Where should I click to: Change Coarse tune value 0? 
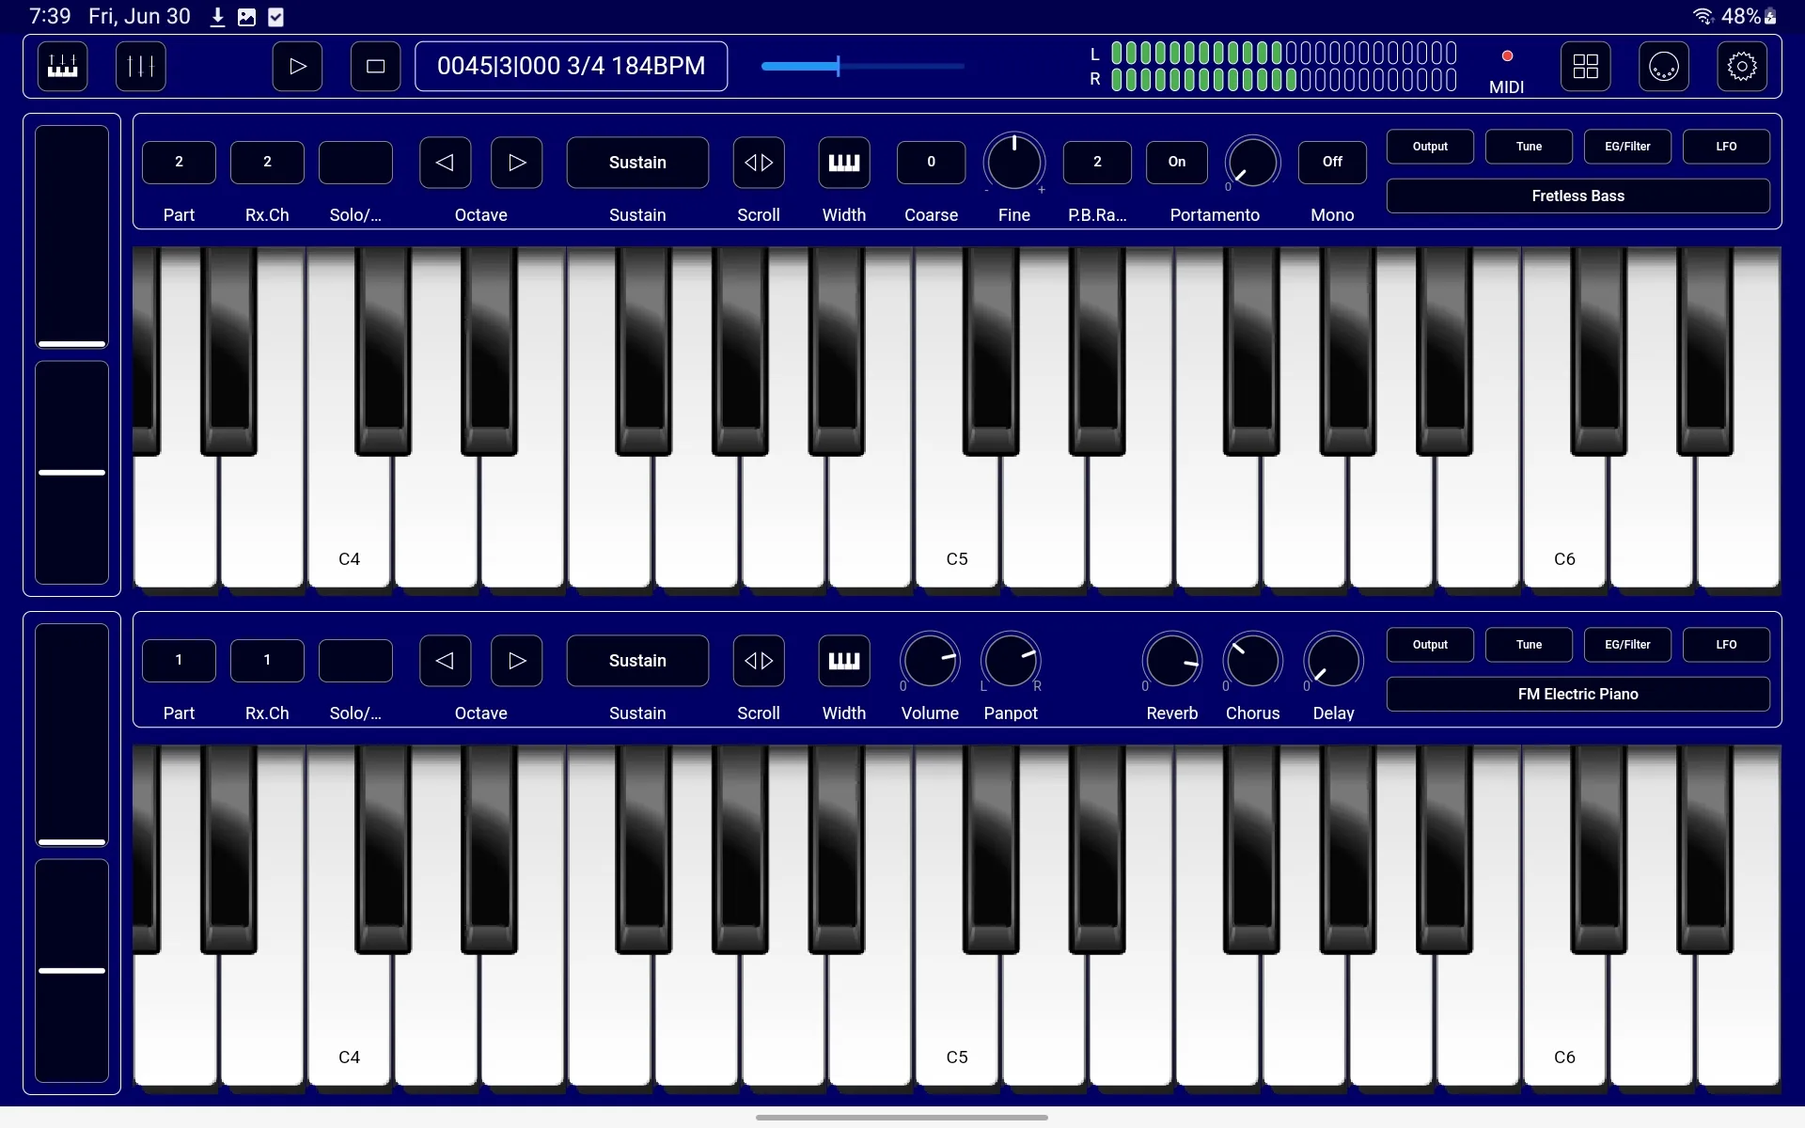coord(932,163)
